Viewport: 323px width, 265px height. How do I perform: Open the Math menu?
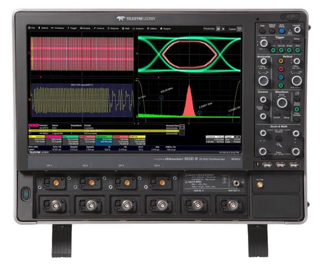point(126,29)
